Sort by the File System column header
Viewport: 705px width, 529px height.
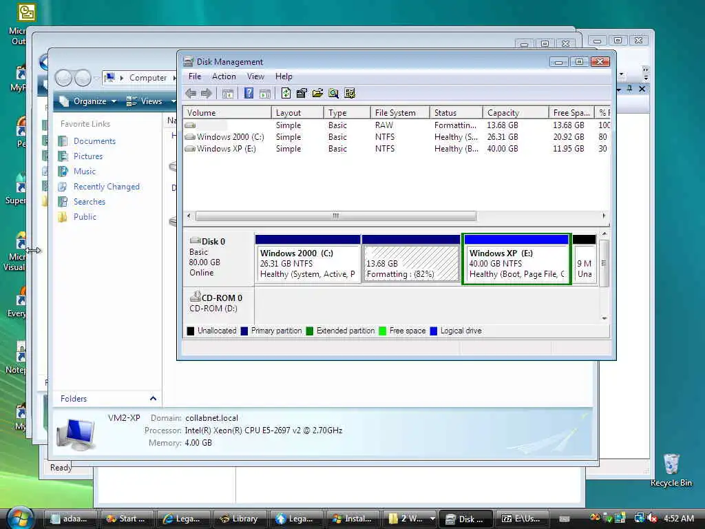tap(400, 112)
